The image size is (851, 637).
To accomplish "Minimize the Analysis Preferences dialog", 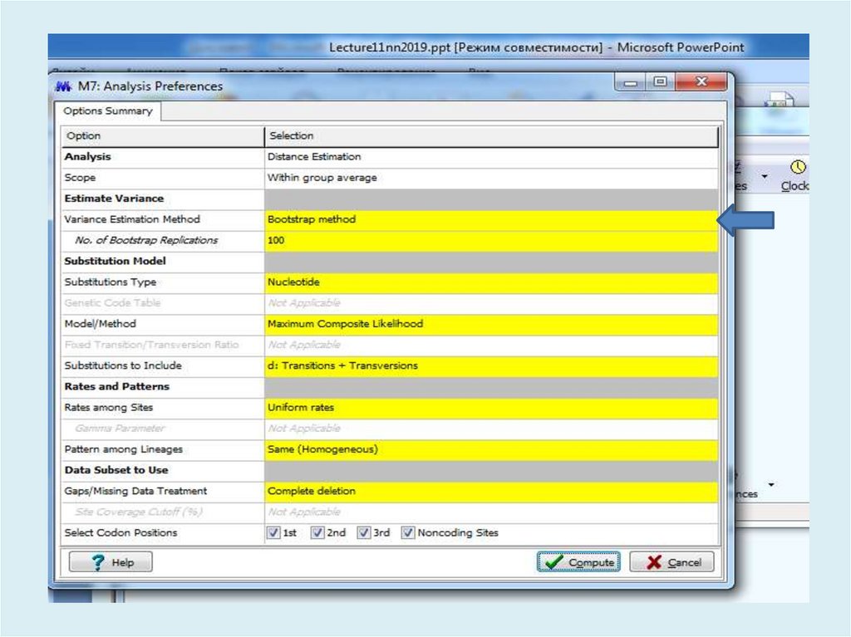I will 633,82.
